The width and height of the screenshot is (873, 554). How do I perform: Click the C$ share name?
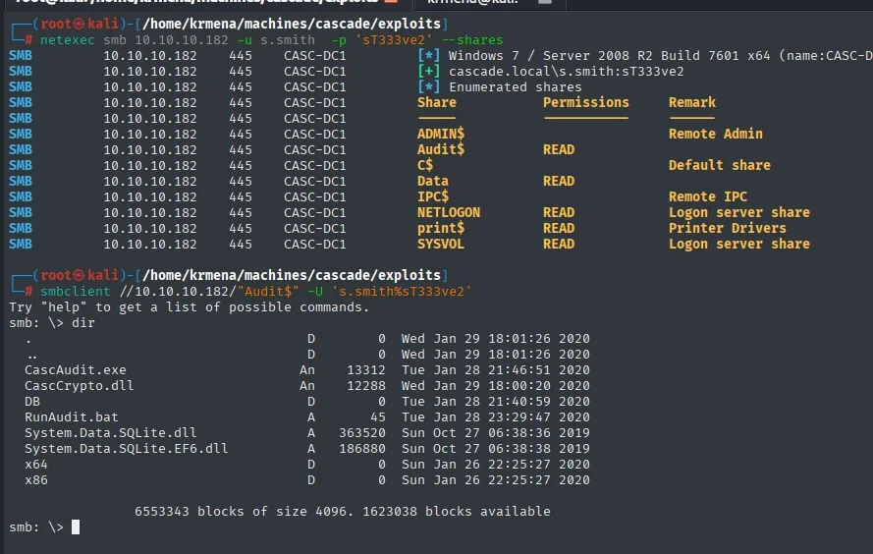pyautogui.click(x=425, y=165)
